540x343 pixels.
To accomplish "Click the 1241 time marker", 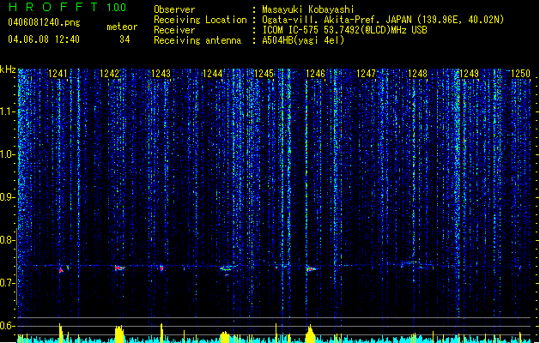I will pyautogui.click(x=58, y=74).
